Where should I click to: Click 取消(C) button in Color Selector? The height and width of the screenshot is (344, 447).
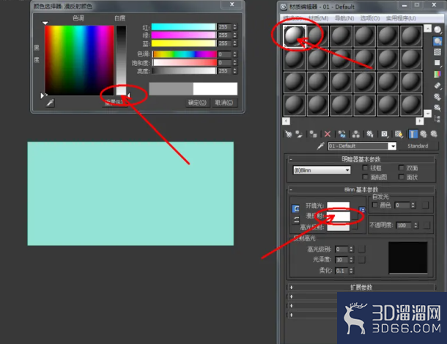[x=224, y=103]
